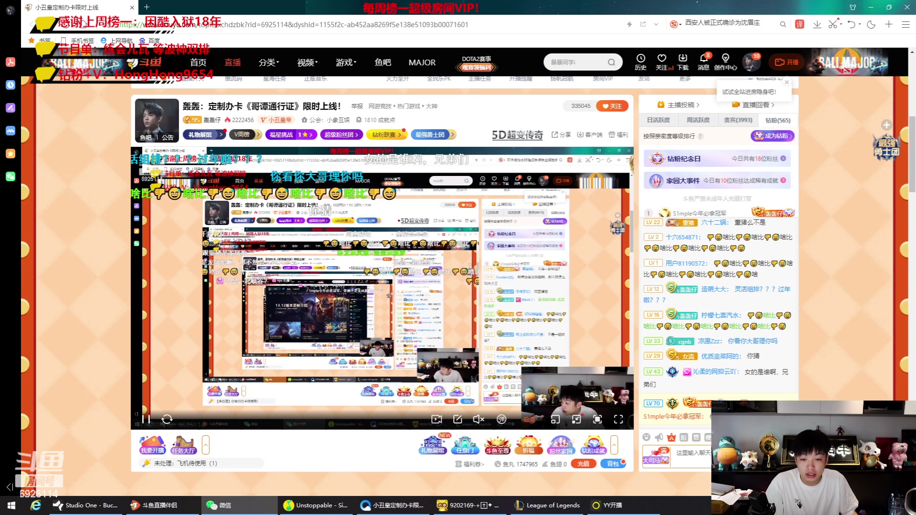Open 创作中心 lightbulb icon
Viewport: 916px width, 515px height.
[x=725, y=62]
